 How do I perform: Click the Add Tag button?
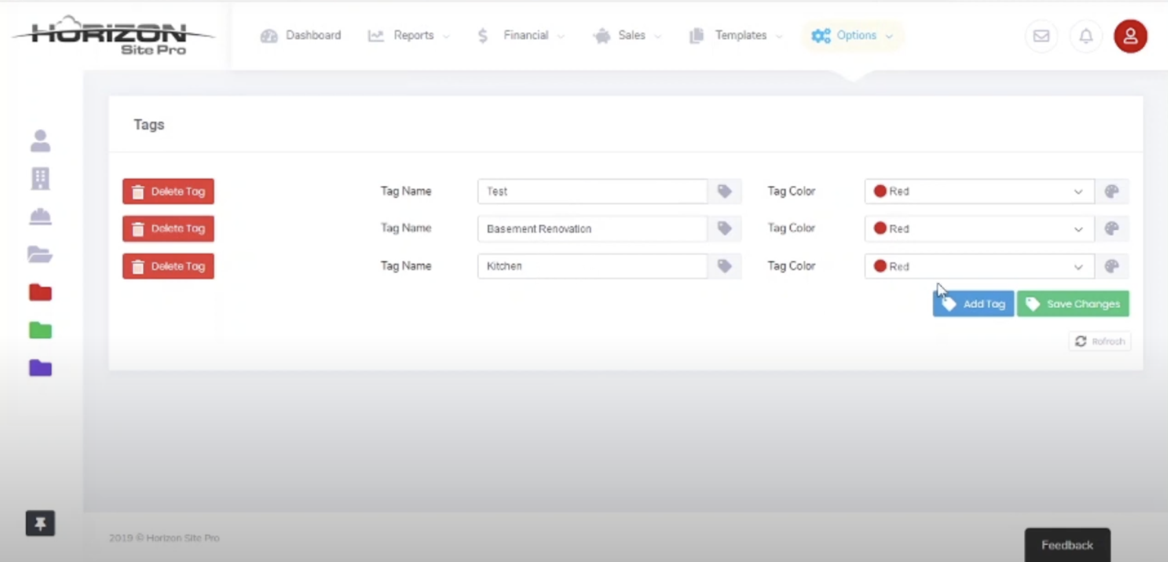974,304
